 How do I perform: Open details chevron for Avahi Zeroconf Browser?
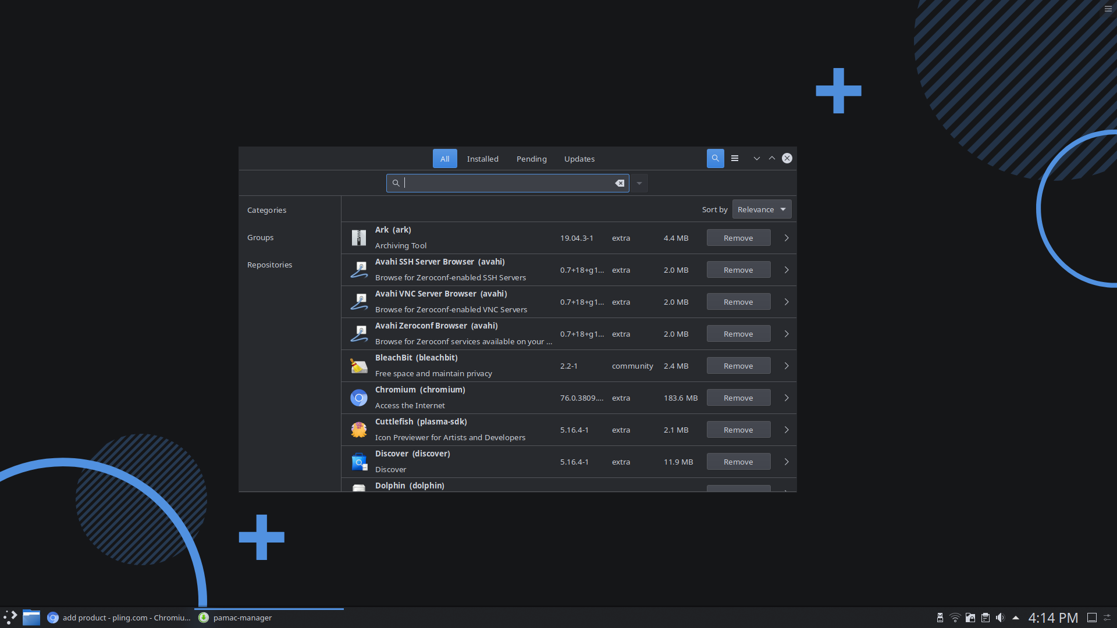[786, 334]
